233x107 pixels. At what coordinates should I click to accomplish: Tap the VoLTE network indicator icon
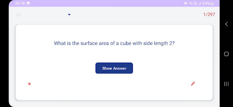[x=195, y=3]
